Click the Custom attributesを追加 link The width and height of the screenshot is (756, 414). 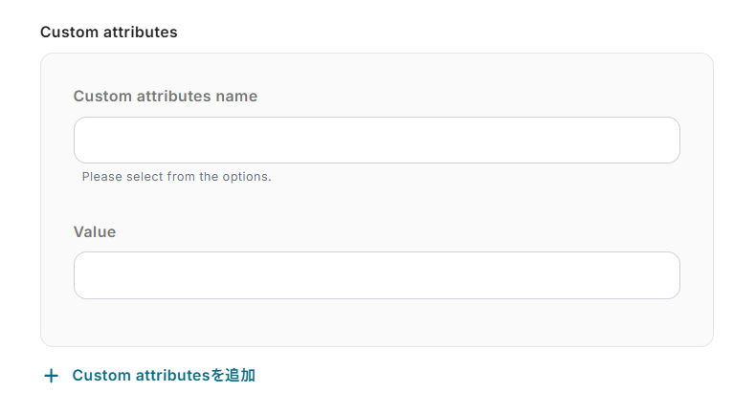click(x=164, y=376)
